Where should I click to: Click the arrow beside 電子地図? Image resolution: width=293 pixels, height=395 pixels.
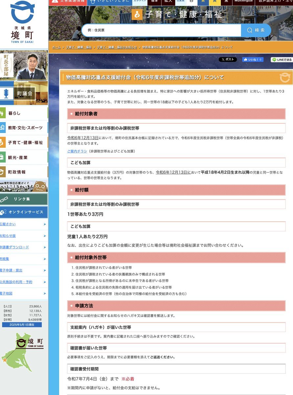45,293
